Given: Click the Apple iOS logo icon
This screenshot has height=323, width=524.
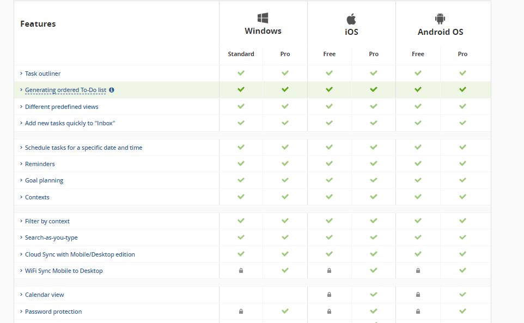Looking at the screenshot, I should coord(351,19).
